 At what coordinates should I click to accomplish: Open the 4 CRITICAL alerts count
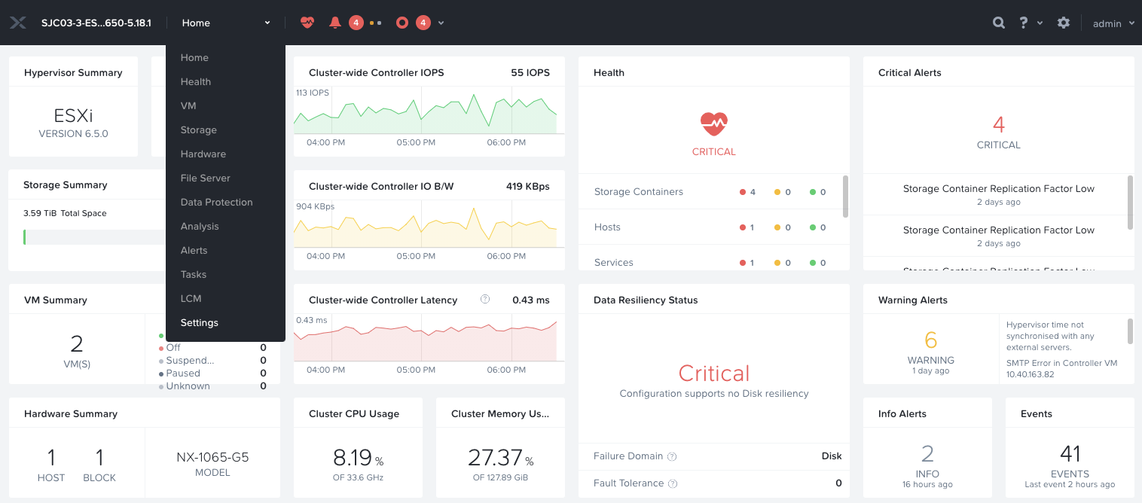coord(999,132)
